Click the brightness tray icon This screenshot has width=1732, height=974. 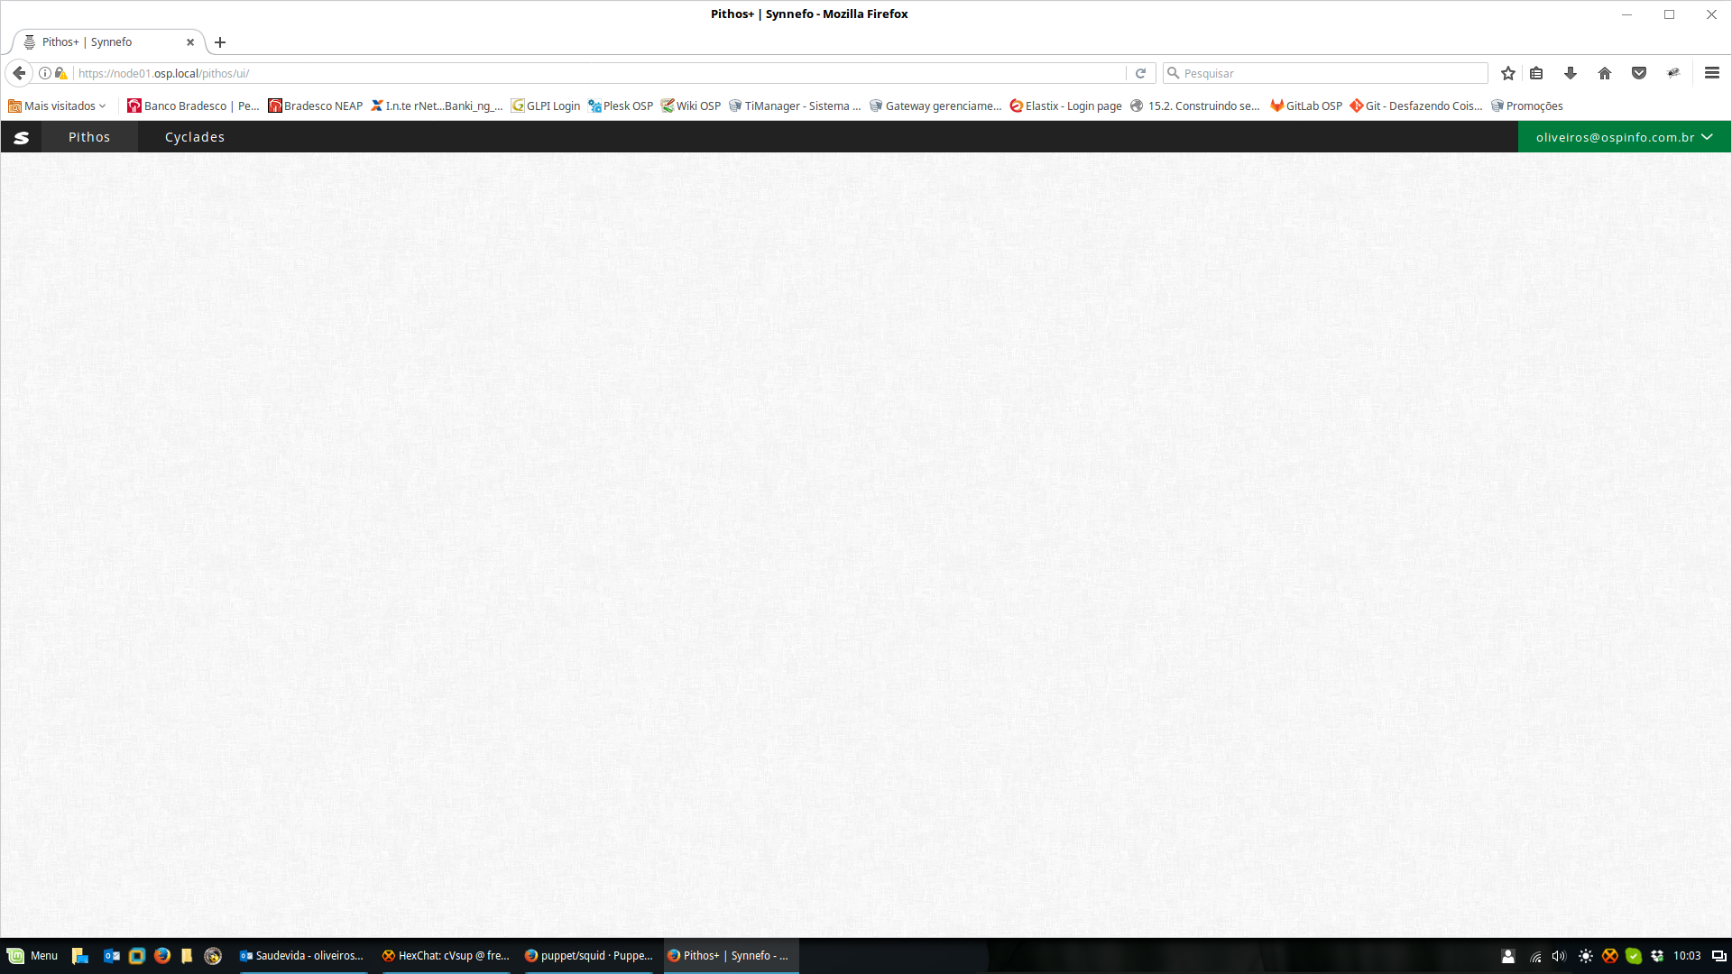tap(1586, 956)
